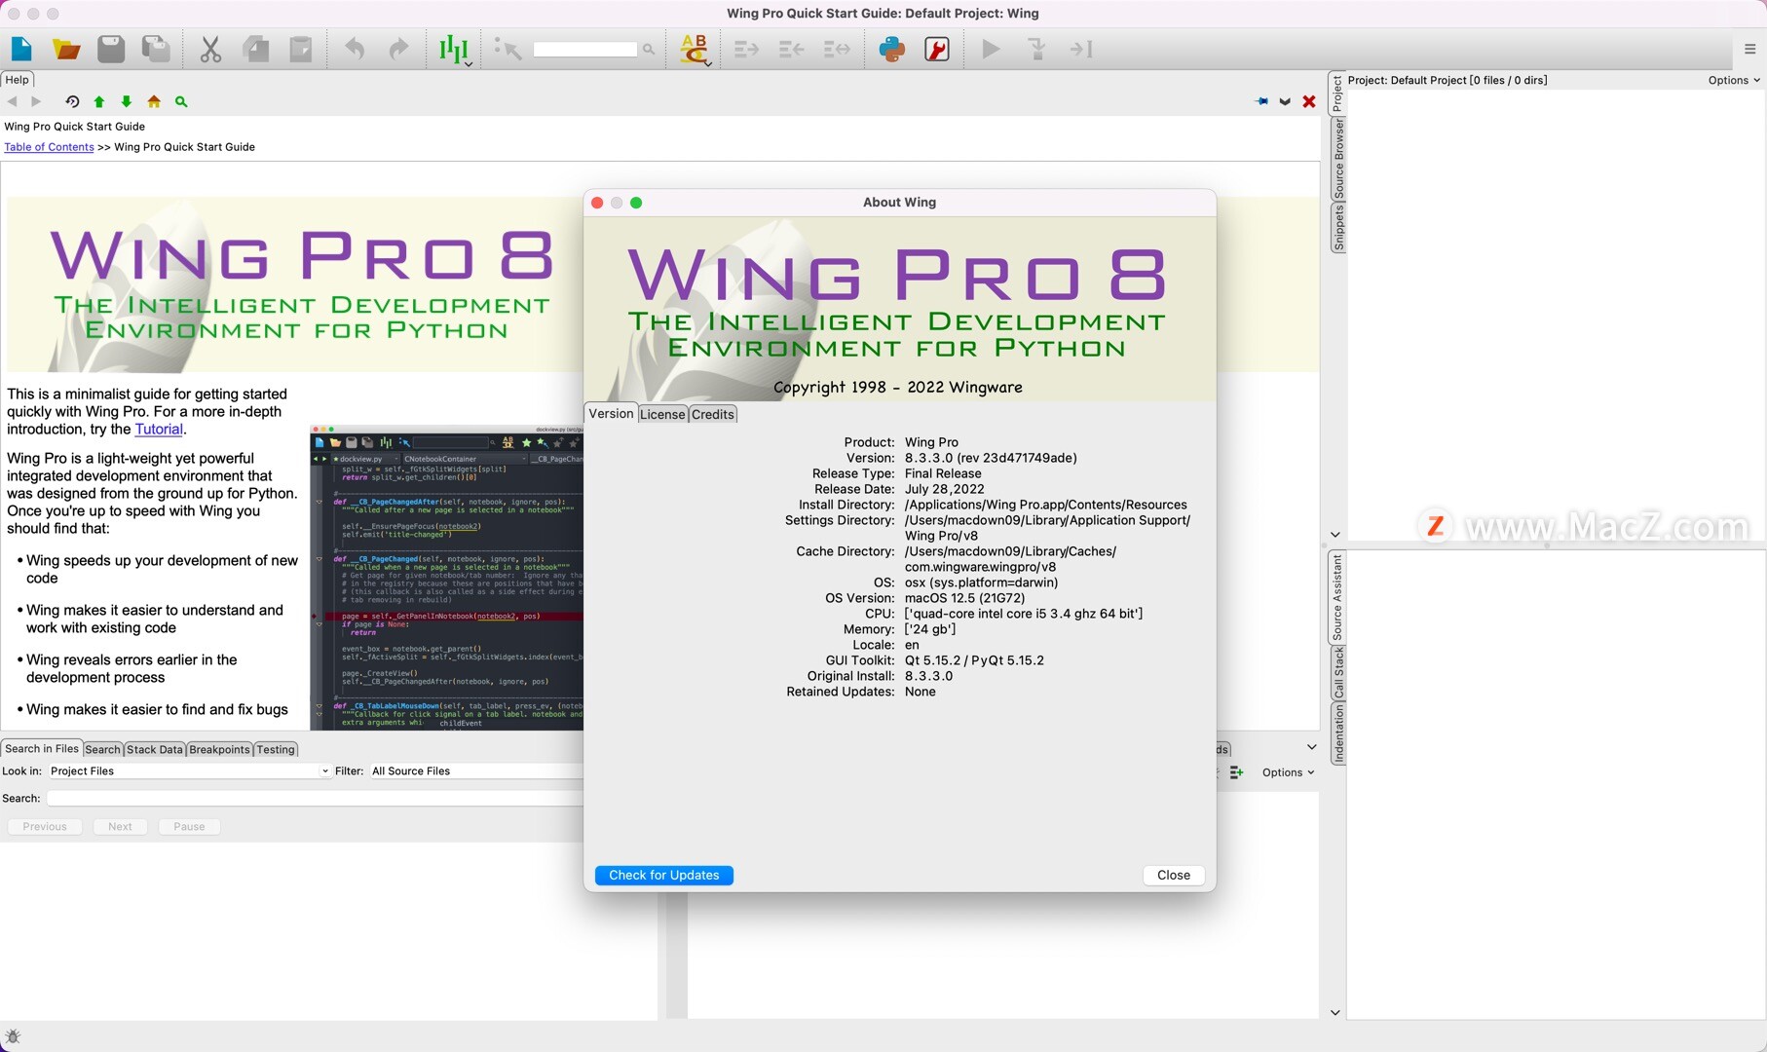Switch to the License tab
The width and height of the screenshot is (1767, 1052).
[x=662, y=414]
